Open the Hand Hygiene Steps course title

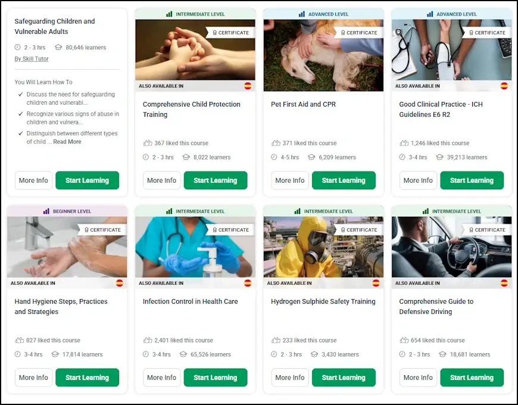pyautogui.click(x=61, y=307)
